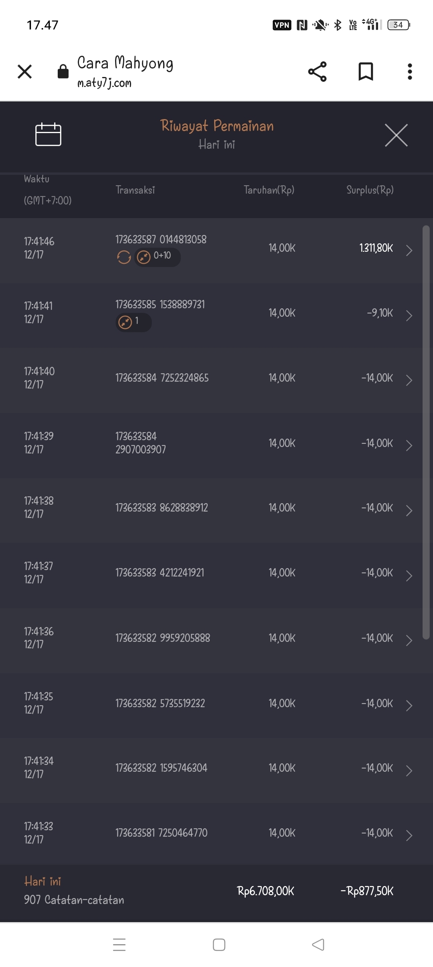Close the Riwayat Permainan panel
The width and height of the screenshot is (433, 967).
coord(396,135)
